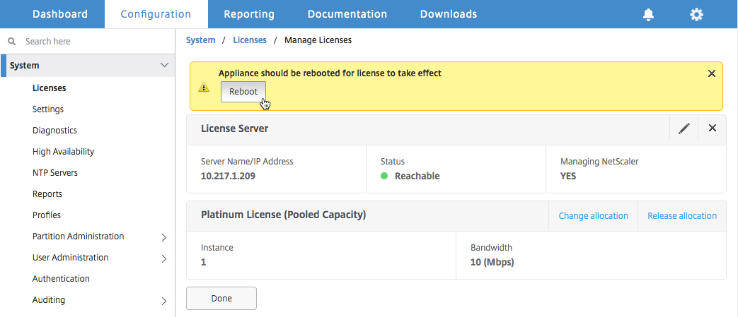Screen dimensions: 738x317
Task: Focus the Search here field
Action: [88, 42]
